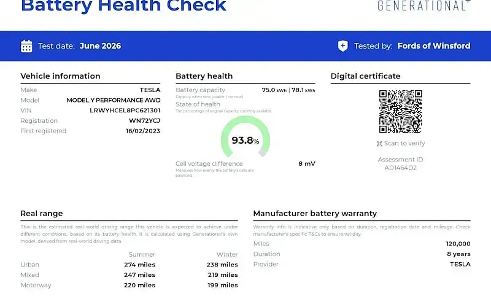This screenshot has width=491, height=307.
Task: Click the State of health label
Action: pyautogui.click(x=198, y=104)
